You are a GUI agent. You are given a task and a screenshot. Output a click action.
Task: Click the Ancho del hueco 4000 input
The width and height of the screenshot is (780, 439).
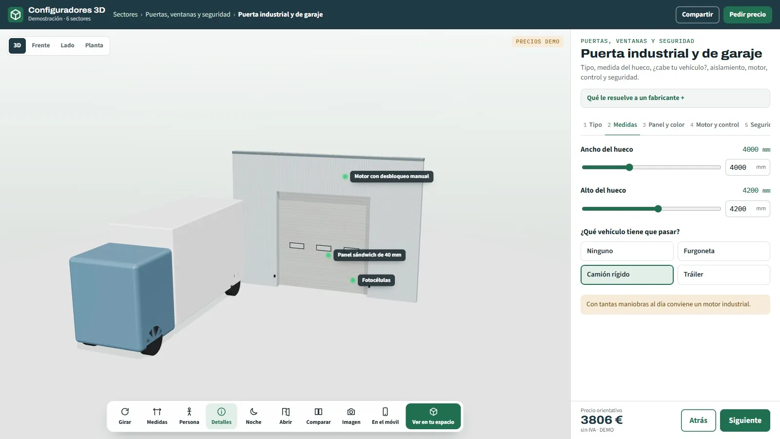pyautogui.click(x=747, y=167)
